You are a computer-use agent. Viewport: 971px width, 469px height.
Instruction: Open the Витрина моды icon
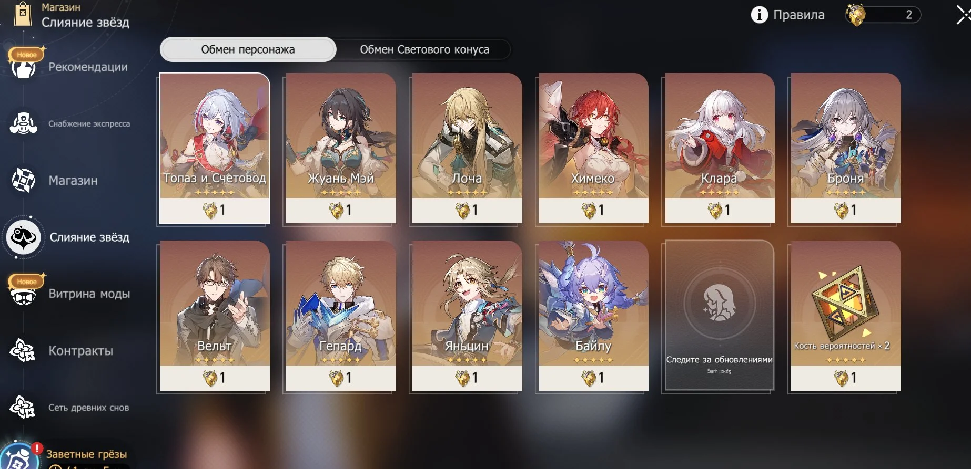pyautogui.click(x=24, y=295)
